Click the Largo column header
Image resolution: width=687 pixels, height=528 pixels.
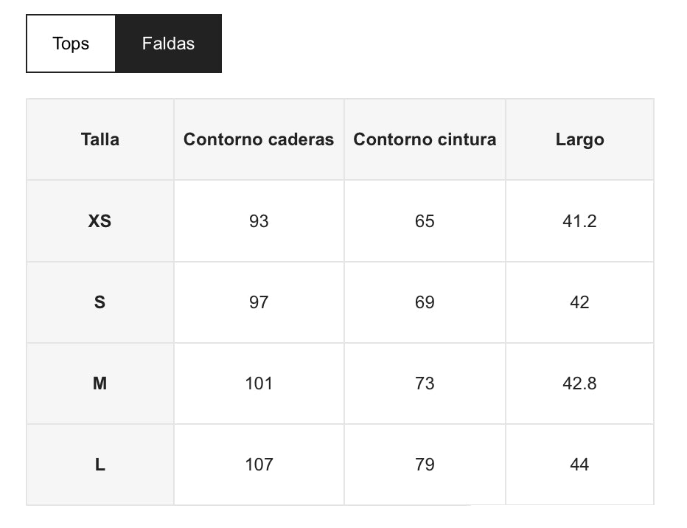tap(579, 139)
